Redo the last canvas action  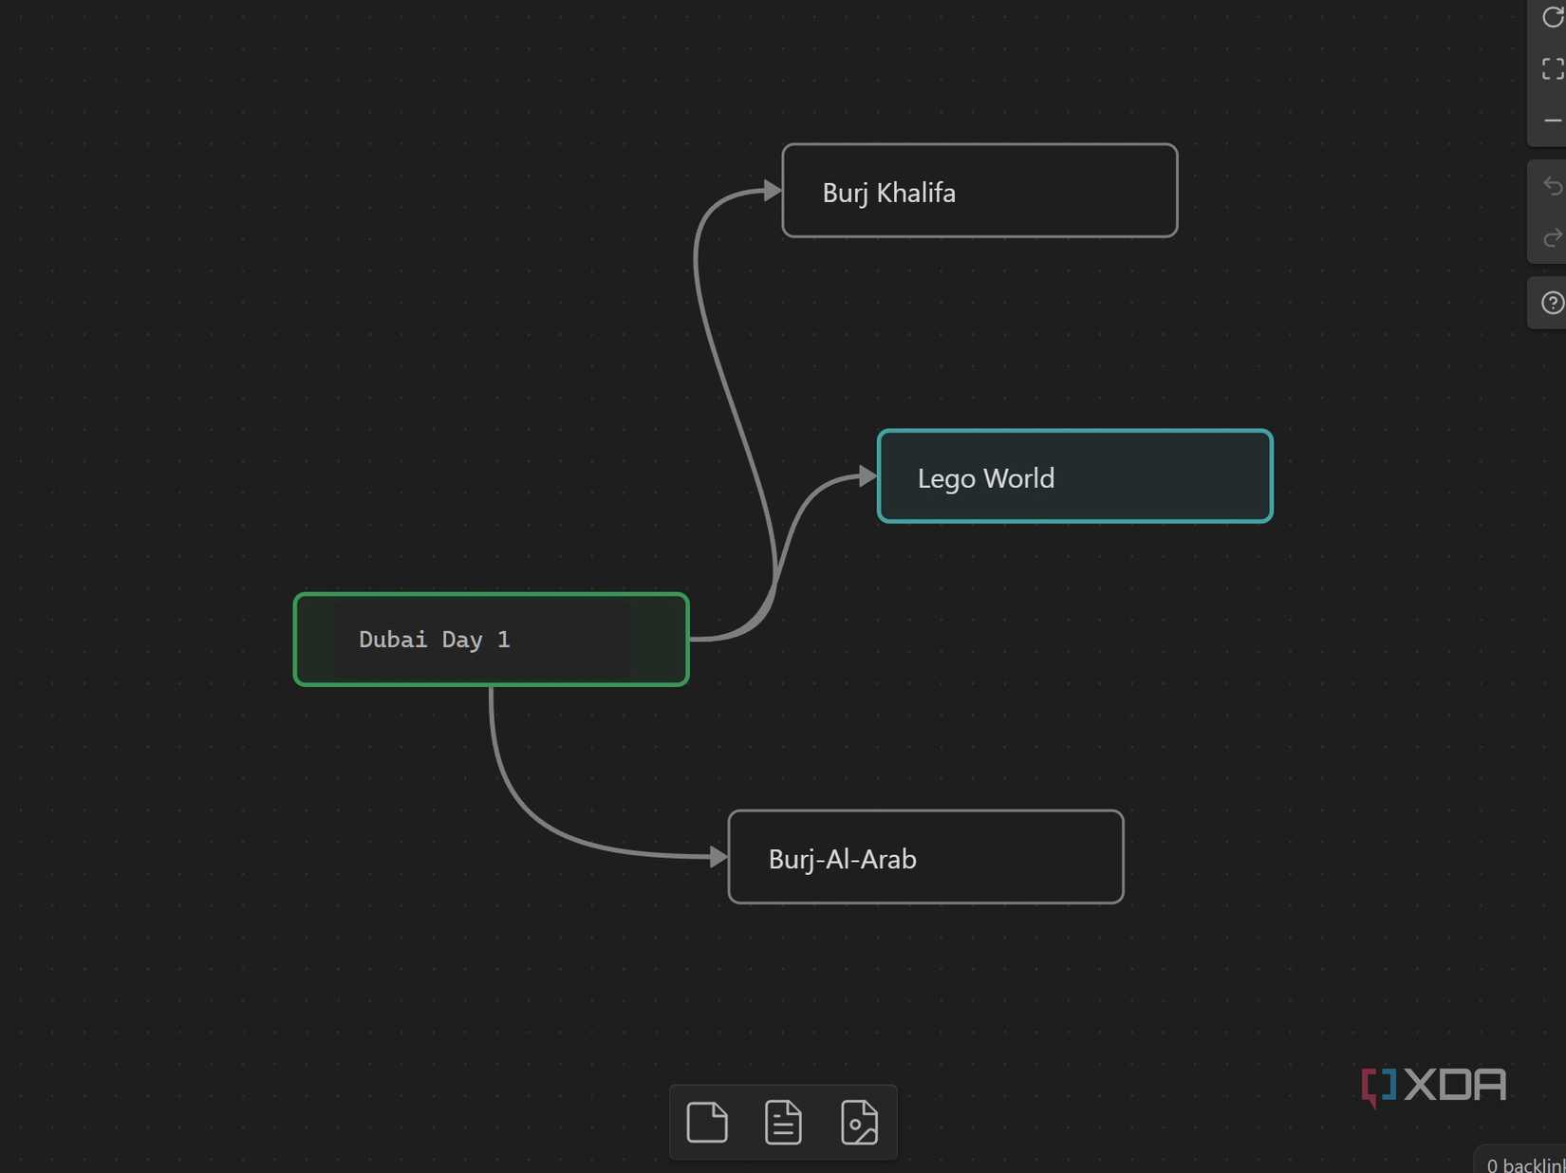1552,237
